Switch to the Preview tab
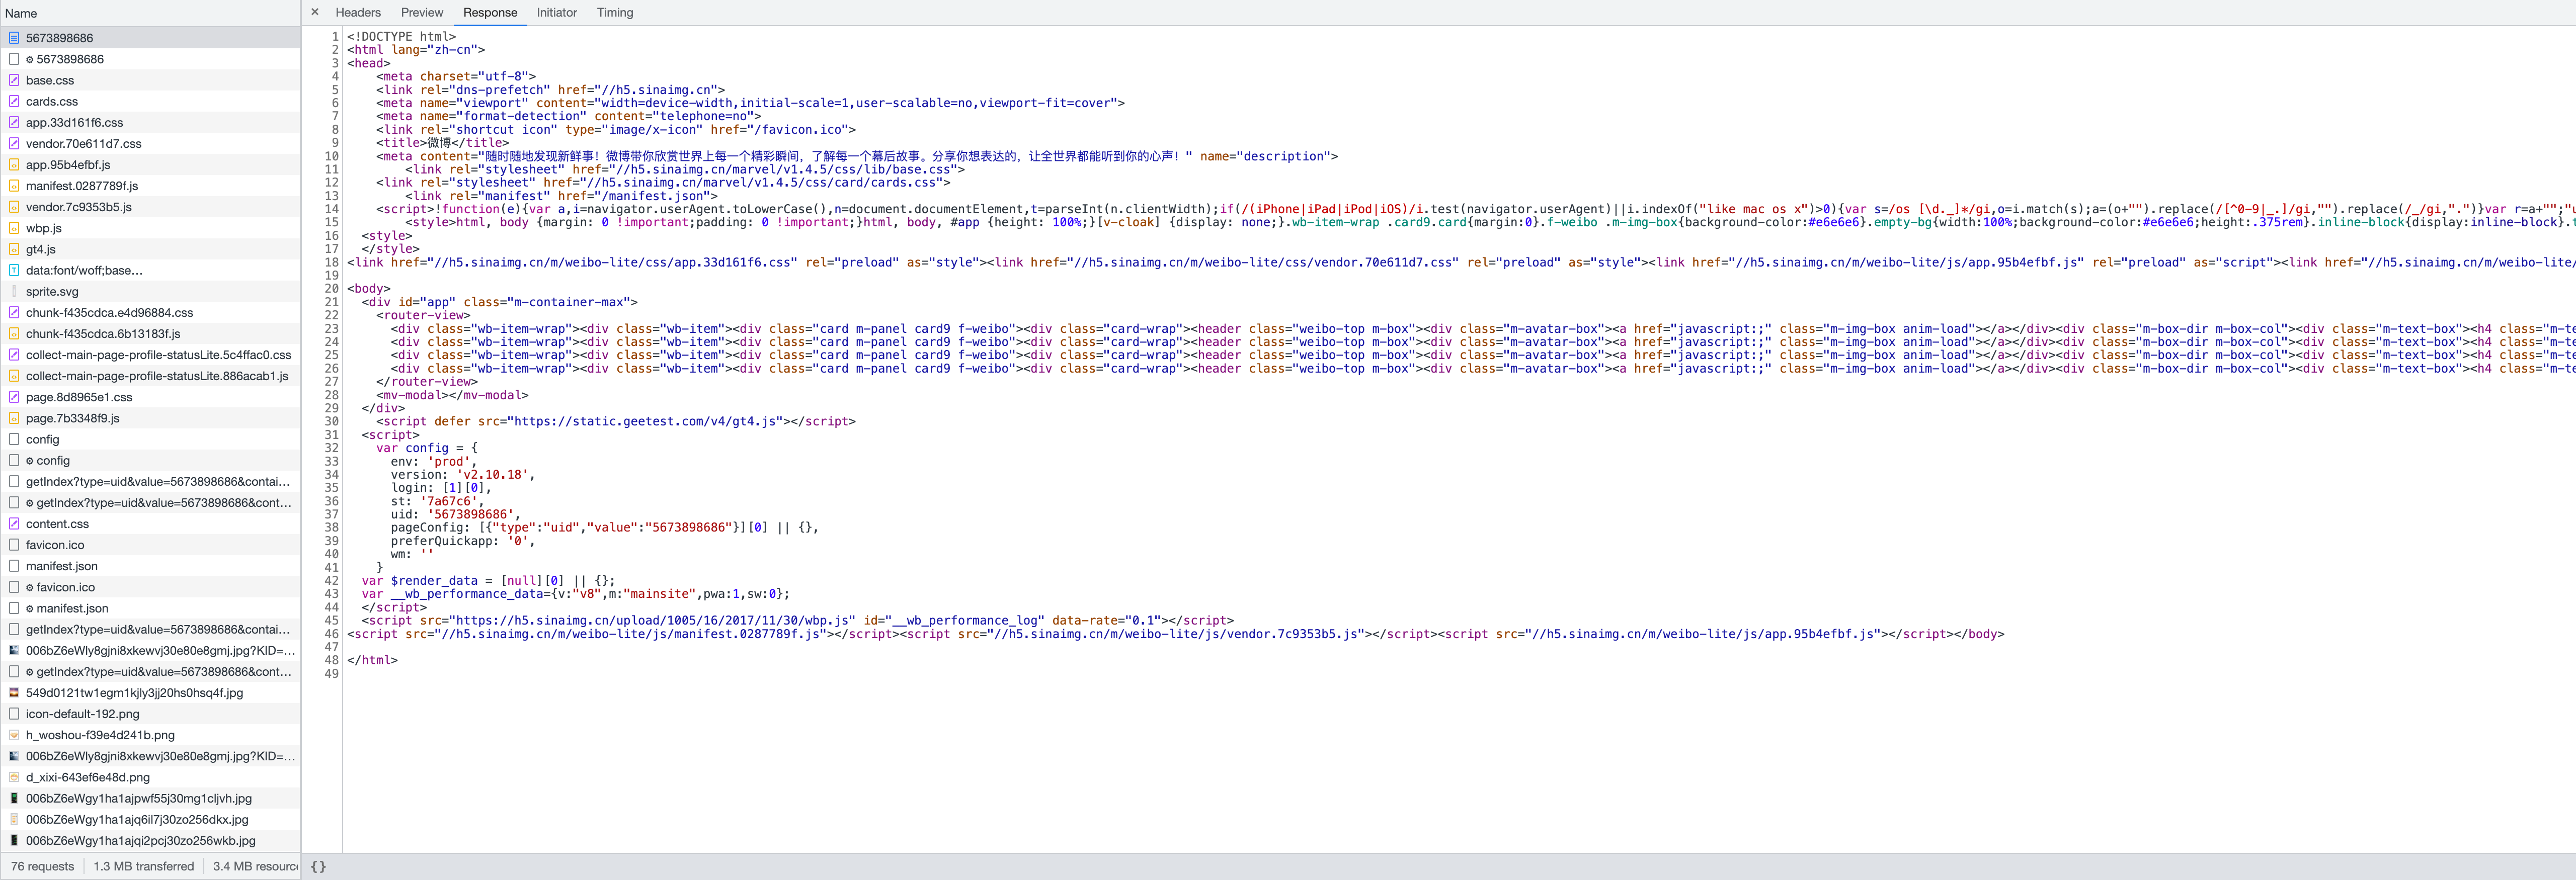The width and height of the screenshot is (2576, 880). [x=422, y=13]
